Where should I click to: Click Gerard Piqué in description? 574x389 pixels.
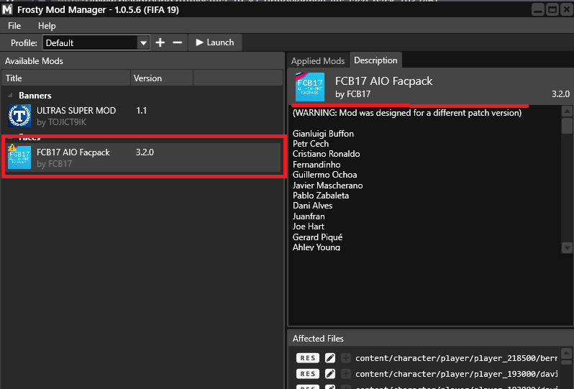317,237
